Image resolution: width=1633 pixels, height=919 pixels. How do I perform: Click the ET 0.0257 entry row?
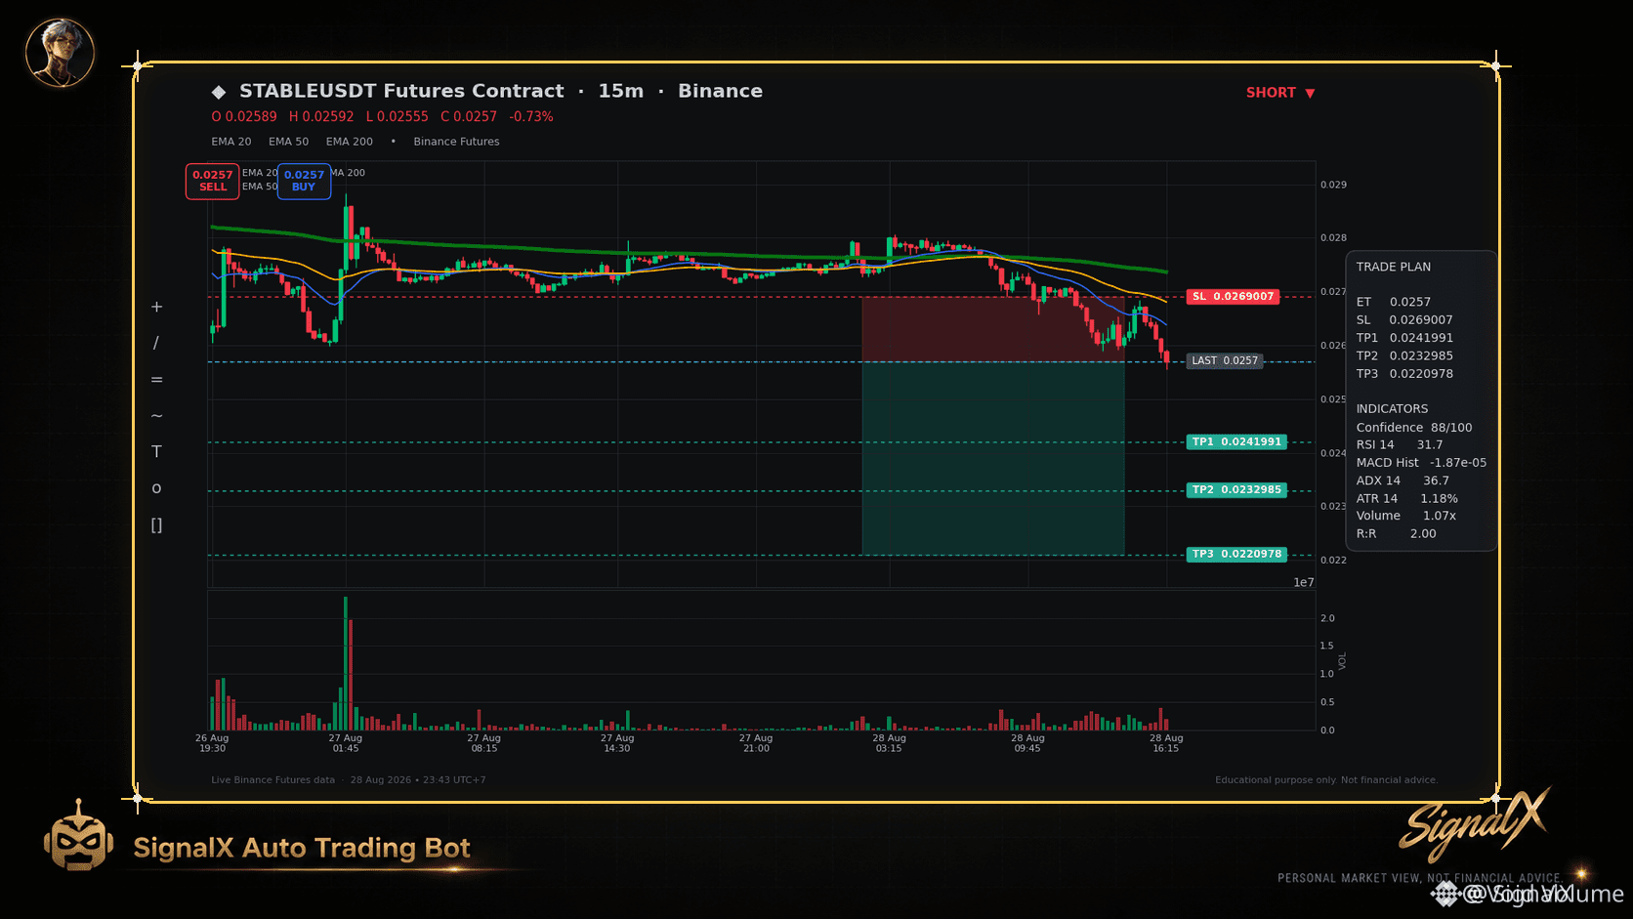(x=1393, y=302)
